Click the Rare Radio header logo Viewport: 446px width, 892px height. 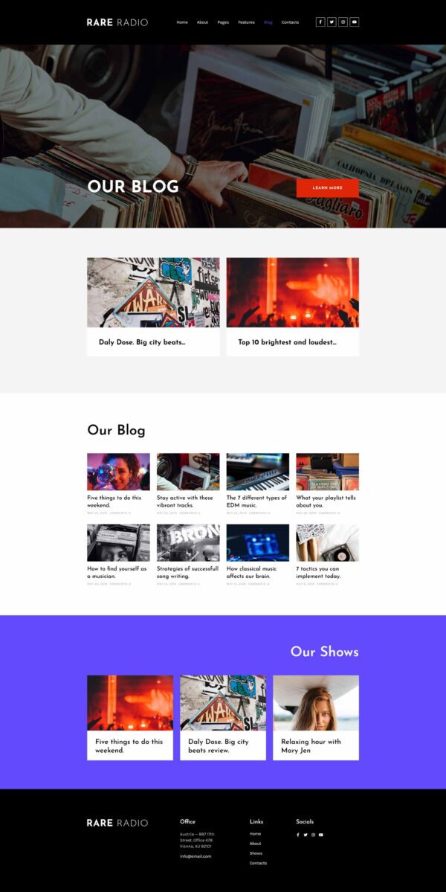coord(117,22)
